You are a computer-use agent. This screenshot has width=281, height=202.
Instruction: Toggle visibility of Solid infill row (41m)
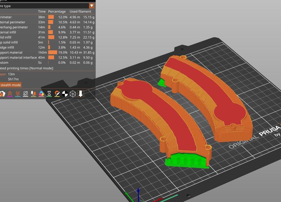click(x=47, y=37)
